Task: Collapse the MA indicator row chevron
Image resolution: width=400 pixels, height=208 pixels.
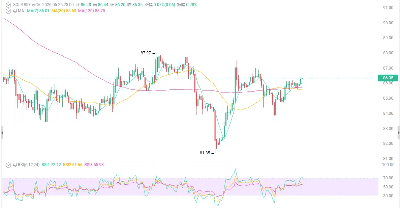Action: [x=8, y=11]
